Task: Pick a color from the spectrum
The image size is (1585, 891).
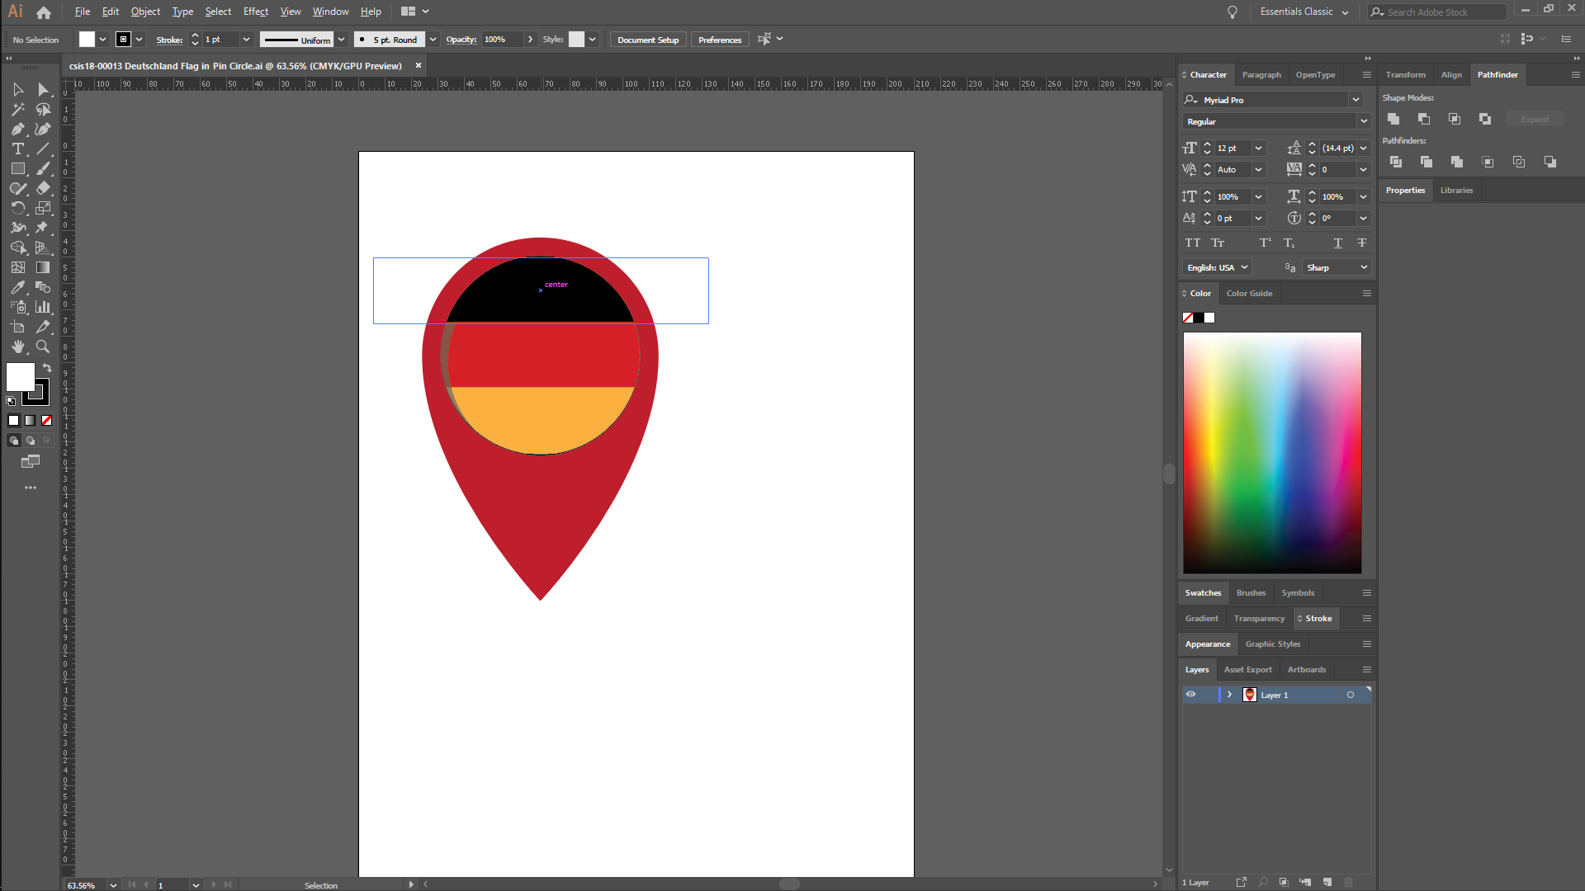Action: (x=1271, y=452)
